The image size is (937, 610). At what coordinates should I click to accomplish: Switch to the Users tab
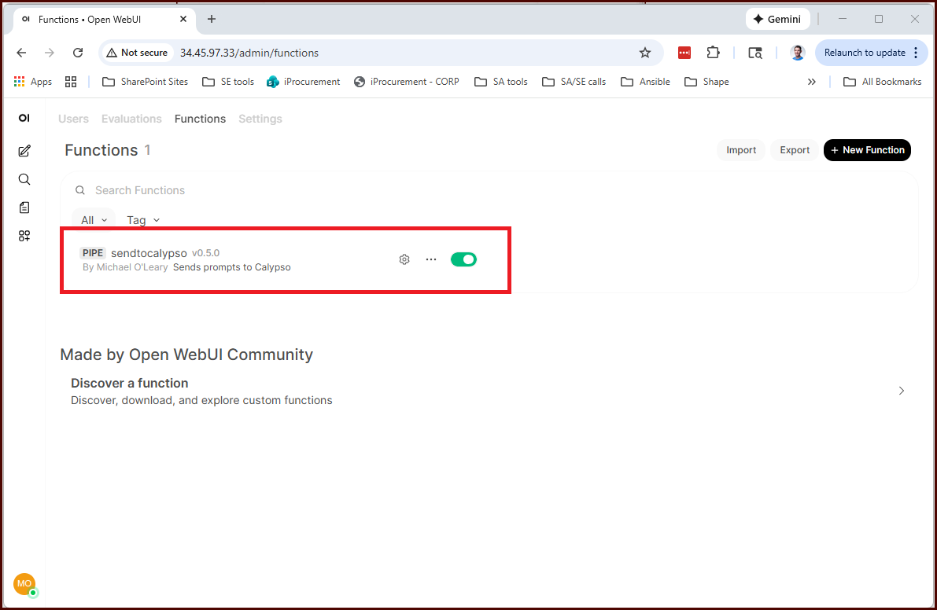tap(73, 119)
